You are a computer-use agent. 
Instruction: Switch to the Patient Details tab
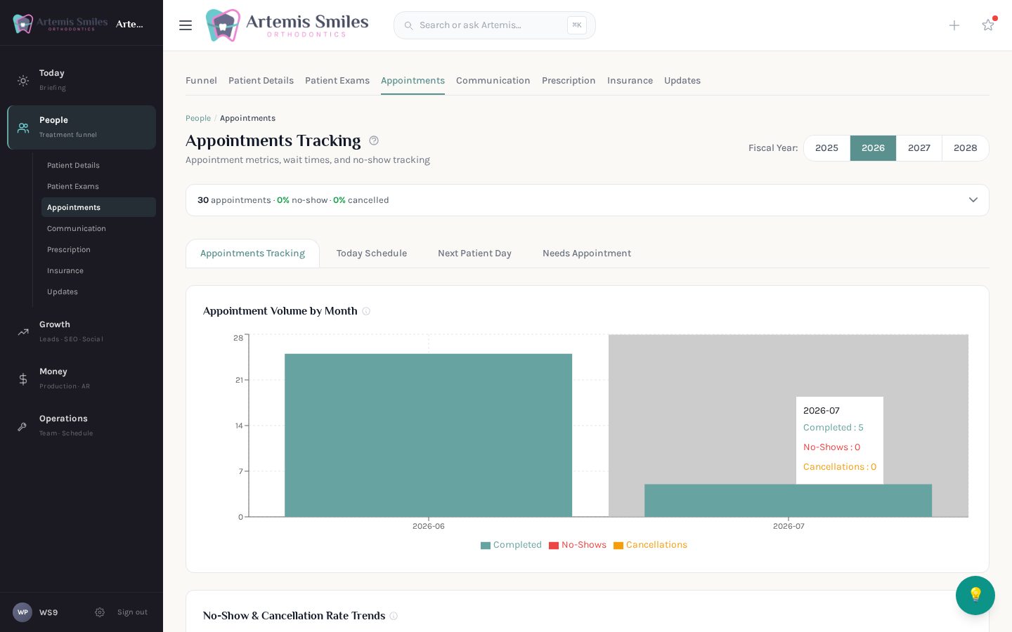(261, 81)
